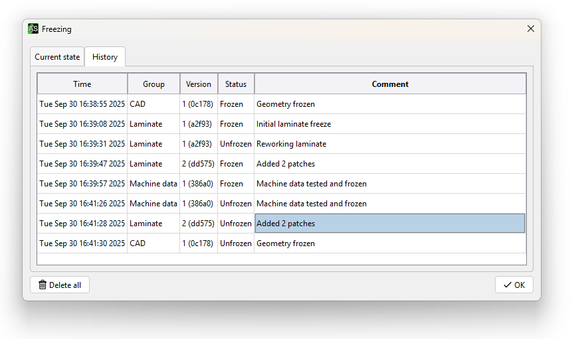Select the last CAD Unfrozen row at 16:41:30
Image resolution: width=588 pixels, height=339 pixels.
(82, 243)
